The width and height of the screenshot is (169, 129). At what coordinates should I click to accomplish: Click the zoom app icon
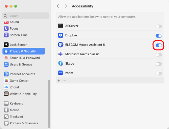click(61, 73)
